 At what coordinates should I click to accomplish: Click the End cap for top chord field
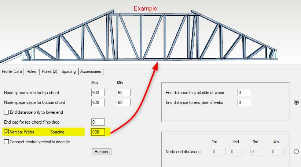pos(98,122)
